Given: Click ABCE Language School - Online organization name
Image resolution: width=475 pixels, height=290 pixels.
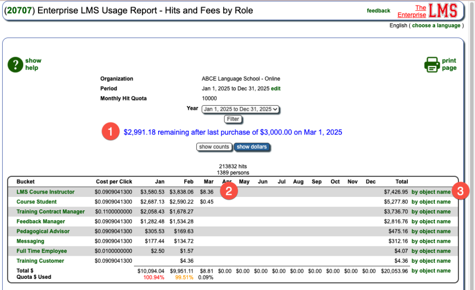Looking at the screenshot, I should [241, 79].
